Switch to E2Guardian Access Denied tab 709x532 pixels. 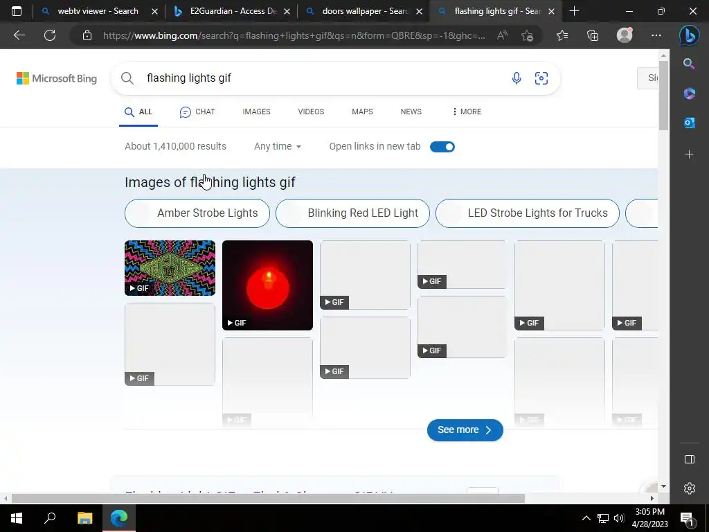(233, 11)
